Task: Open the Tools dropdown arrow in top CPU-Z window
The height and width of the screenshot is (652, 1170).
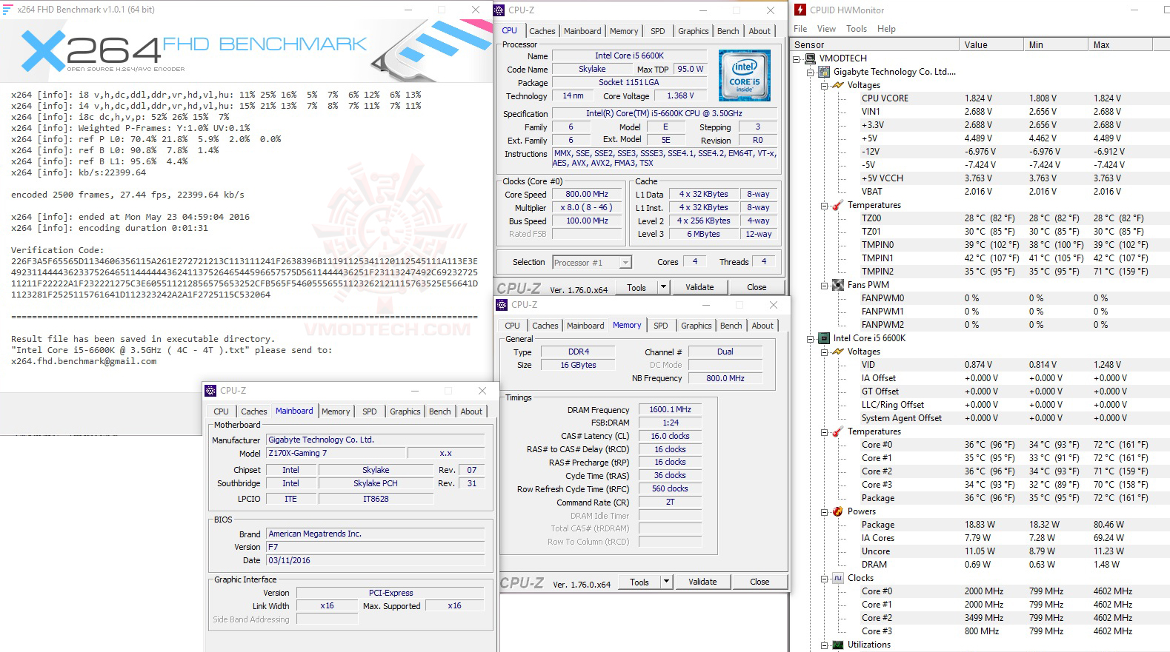Action: click(663, 287)
